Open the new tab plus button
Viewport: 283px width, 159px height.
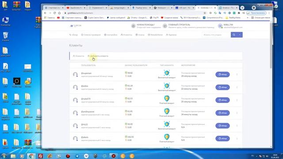pyautogui.click(x=242, y=8)
